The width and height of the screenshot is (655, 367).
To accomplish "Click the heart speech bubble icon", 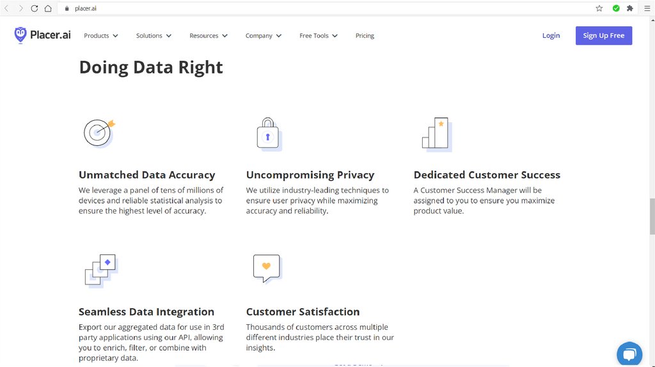I will tap(267, 268).
